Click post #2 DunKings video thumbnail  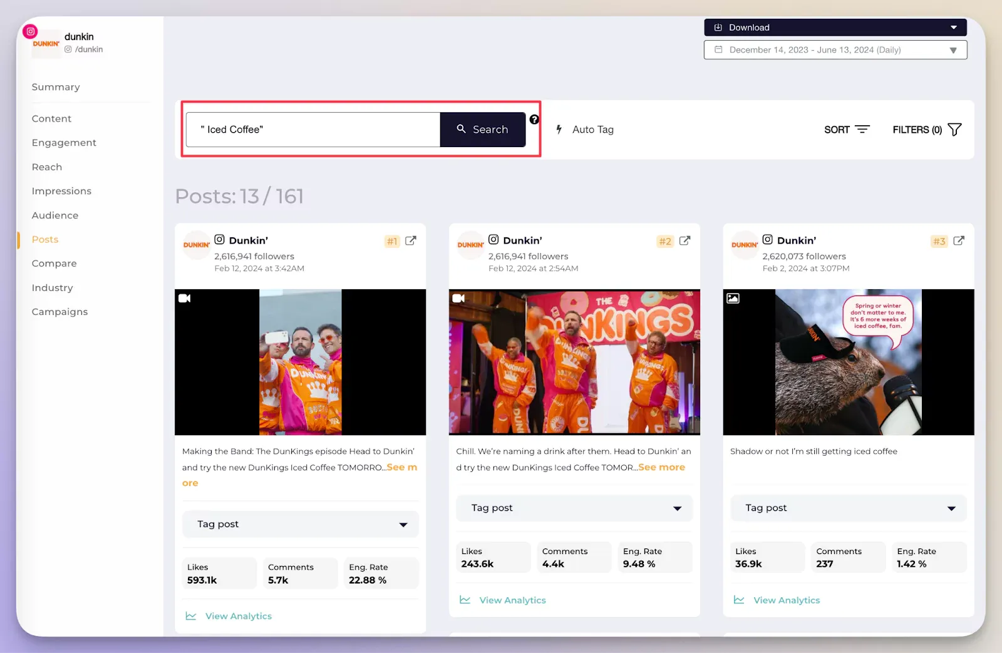(574, 362)
